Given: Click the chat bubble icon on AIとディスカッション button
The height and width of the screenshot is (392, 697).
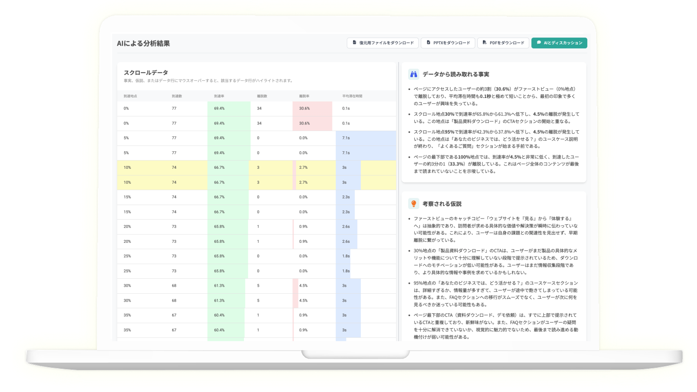Looking at the screenshot, I should [539, 42].
